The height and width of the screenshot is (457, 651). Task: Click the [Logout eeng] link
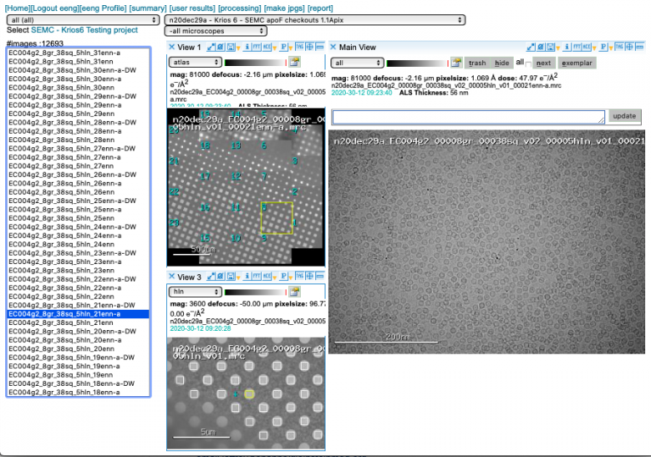click(55, 8)
